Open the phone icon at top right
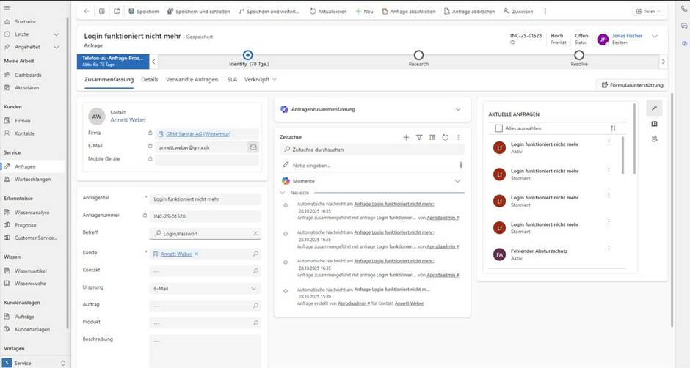The width and height of the screenshot is (690, 368). tap(684, 8)
